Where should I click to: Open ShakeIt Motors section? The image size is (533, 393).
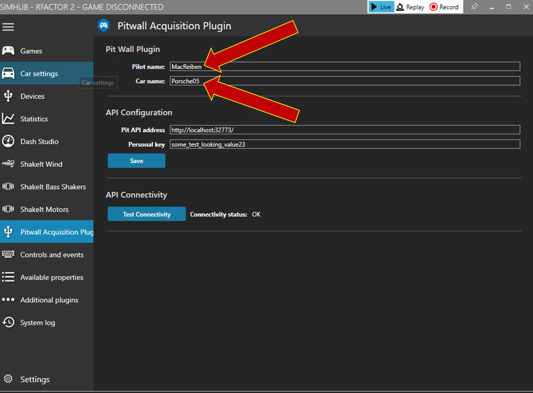46,209
